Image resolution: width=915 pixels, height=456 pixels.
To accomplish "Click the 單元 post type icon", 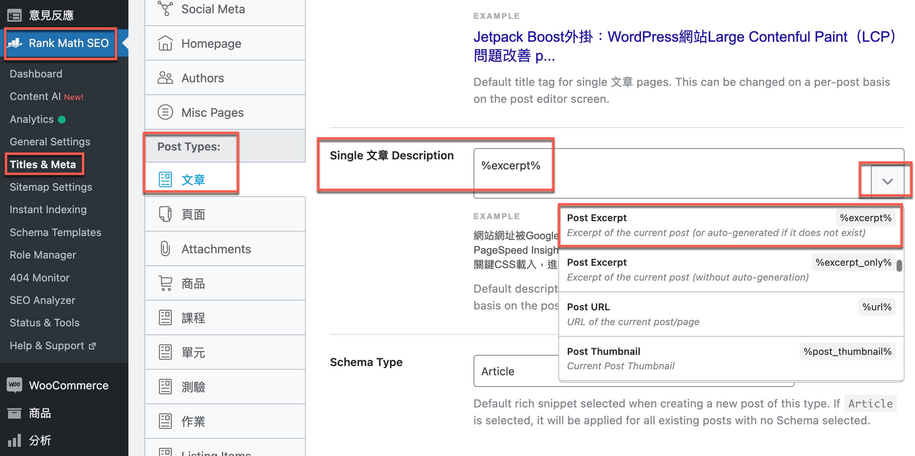I will [165, 352].
